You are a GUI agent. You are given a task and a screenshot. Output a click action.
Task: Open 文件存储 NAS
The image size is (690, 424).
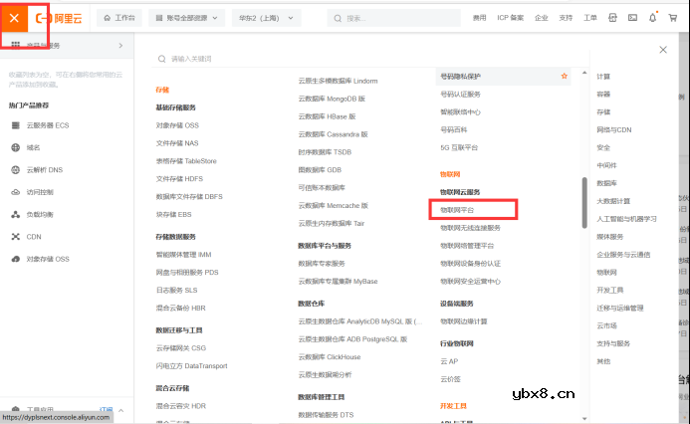pyautogui.click(x=177, y=143)
